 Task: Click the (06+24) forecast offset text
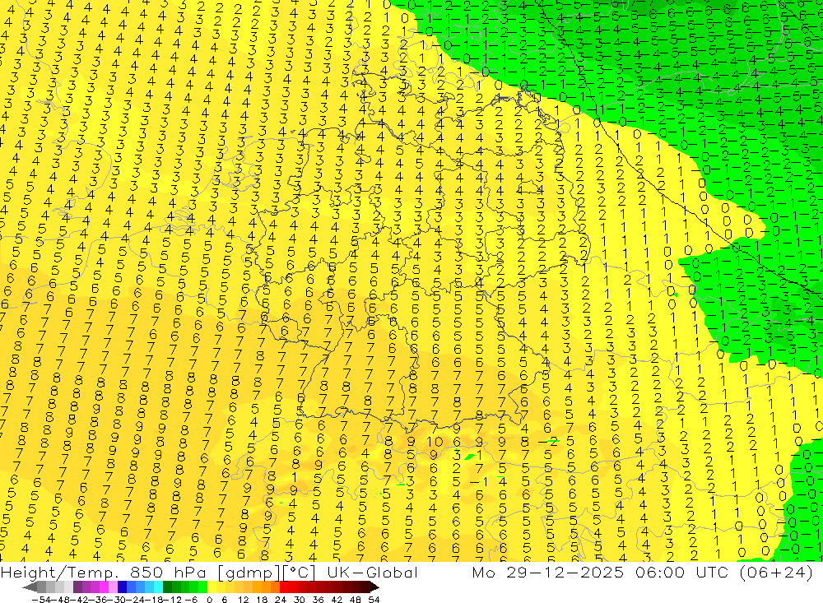(x=776, y=573)
